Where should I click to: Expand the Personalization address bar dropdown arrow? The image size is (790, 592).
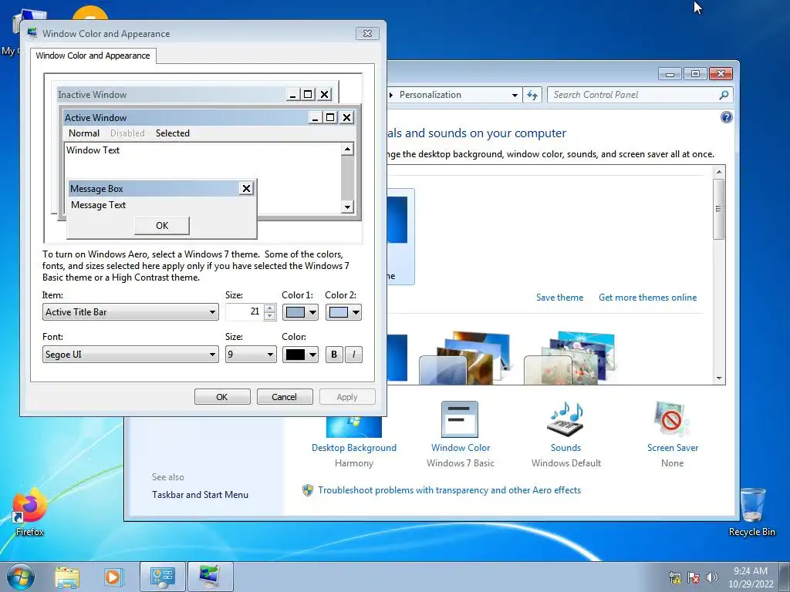point(515,95)
